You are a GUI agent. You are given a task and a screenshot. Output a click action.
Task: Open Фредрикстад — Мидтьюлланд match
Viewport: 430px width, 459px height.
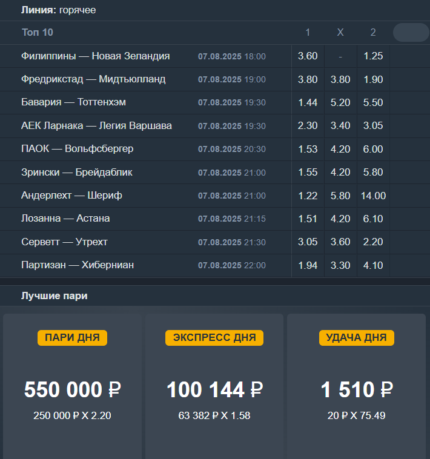[x=93, y=79]
